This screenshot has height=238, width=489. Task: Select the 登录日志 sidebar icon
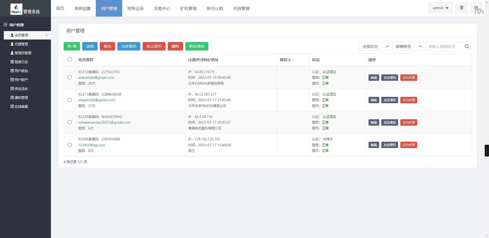12,62
